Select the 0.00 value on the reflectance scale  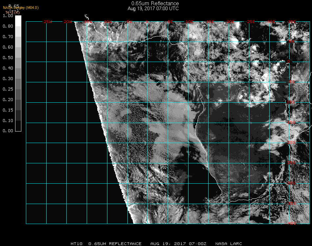pyautogui.click(x=8, y=131)
